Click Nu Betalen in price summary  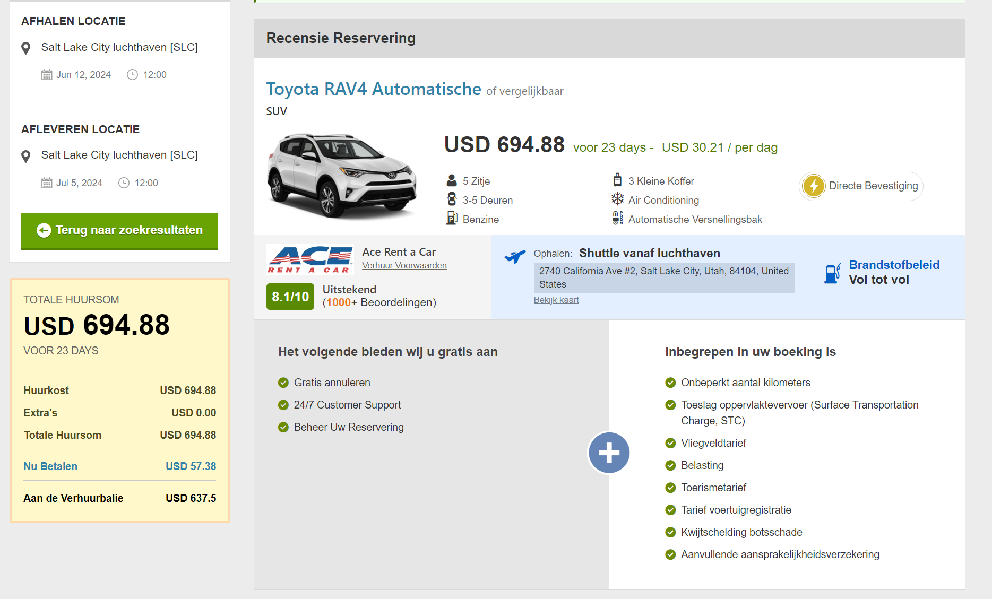[50, 466]
